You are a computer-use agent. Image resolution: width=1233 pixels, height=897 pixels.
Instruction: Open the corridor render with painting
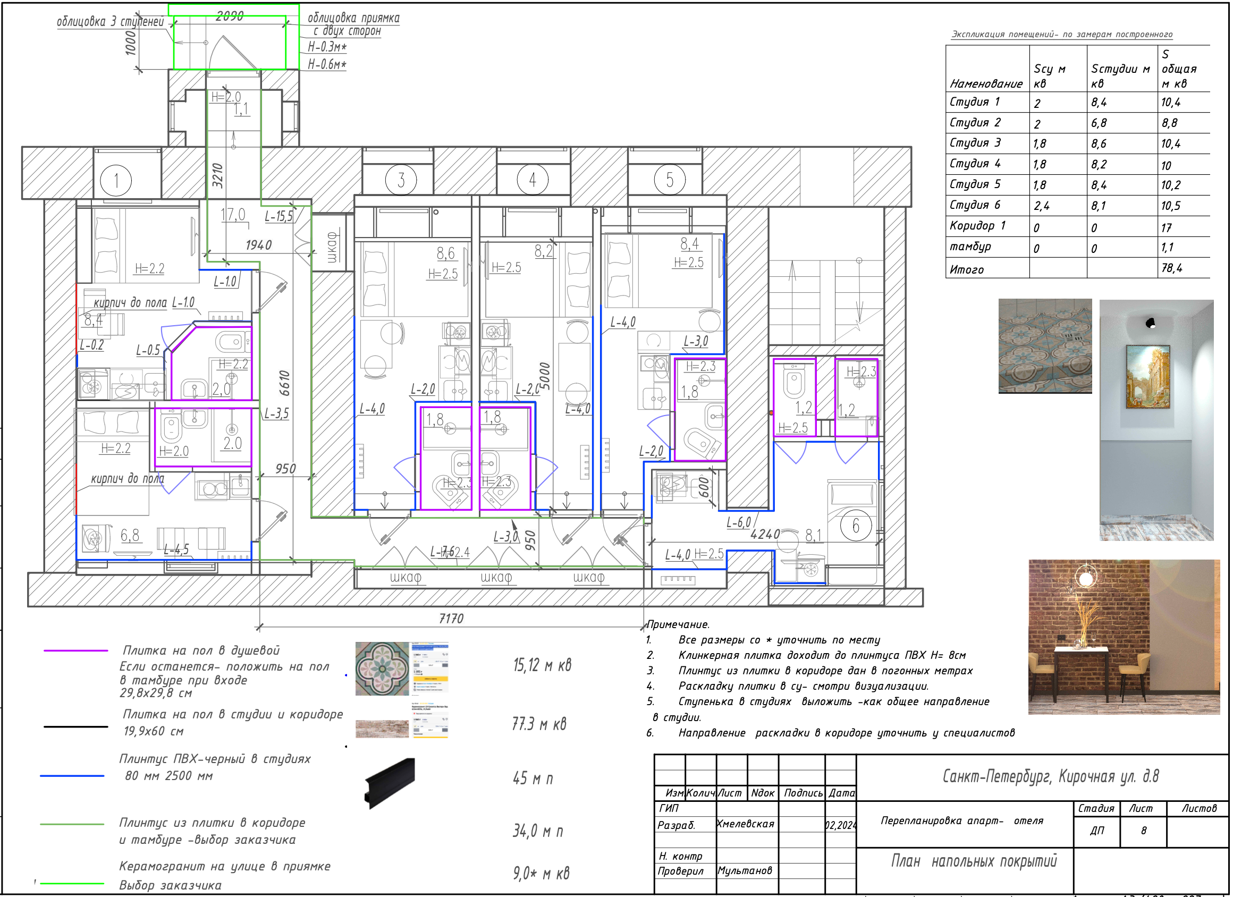click(1156, 420)
